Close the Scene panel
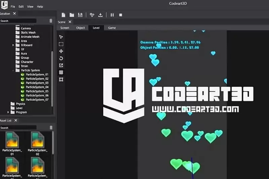The height and width of the screenshot is (179, 269). coord(70,22)
